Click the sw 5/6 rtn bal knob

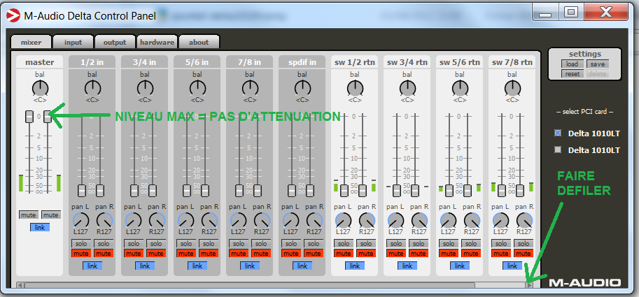pos(460,88)
